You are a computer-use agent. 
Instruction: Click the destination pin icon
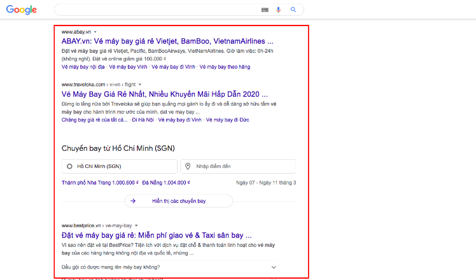188,167
